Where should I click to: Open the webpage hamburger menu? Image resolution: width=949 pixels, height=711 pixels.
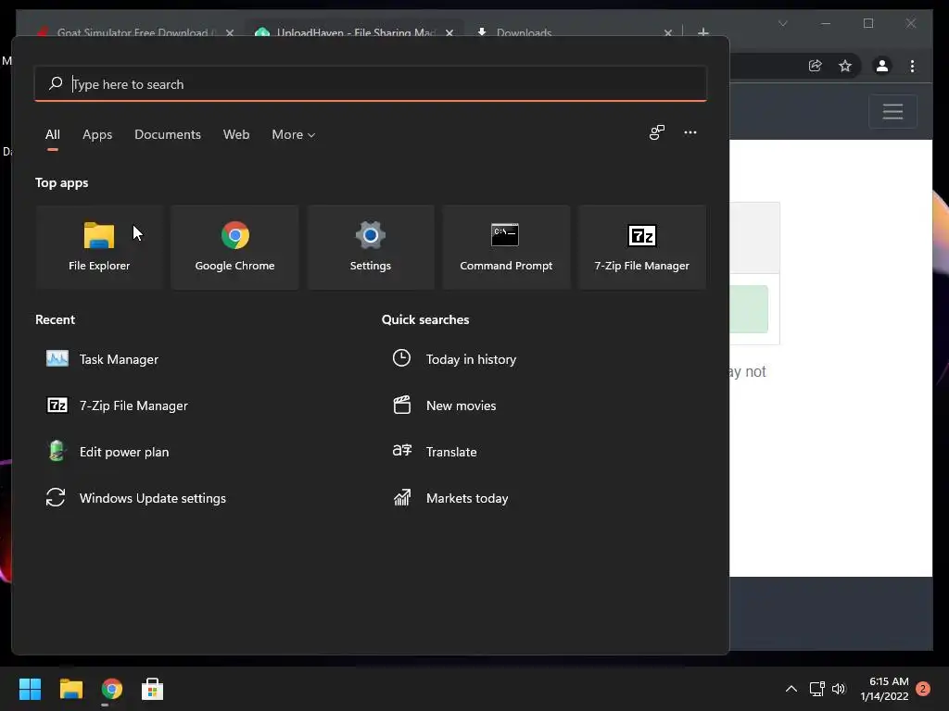[x=892, y=111]
